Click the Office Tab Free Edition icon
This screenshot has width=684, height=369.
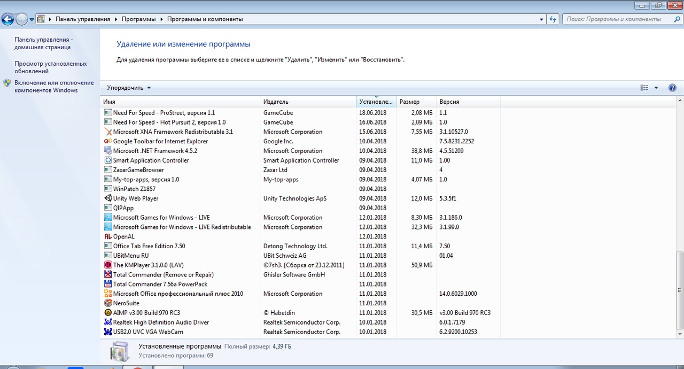[x=108, y=246]
